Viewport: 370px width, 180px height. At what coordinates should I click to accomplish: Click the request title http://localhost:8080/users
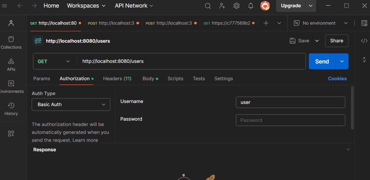(78, 41)
